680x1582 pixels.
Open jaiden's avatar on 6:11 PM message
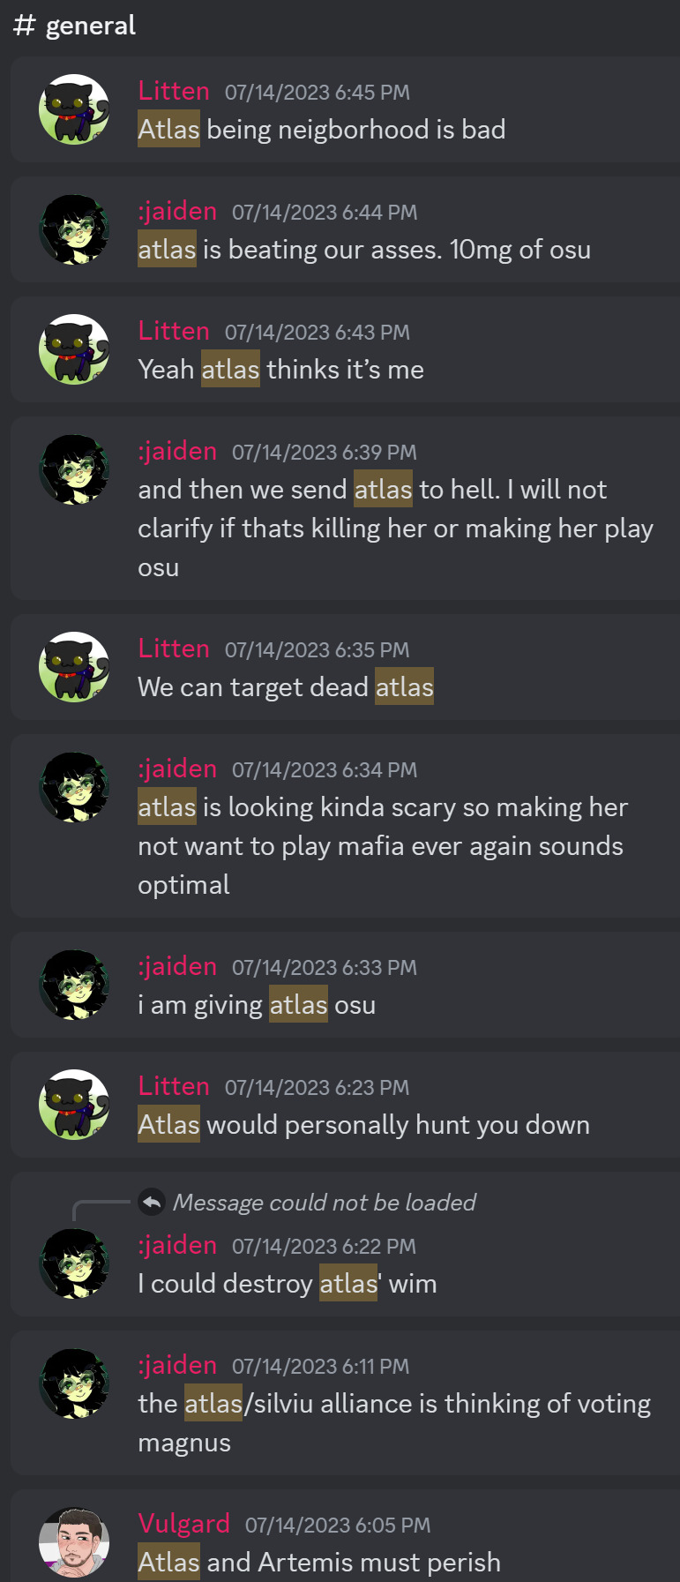pos(74,1383)
